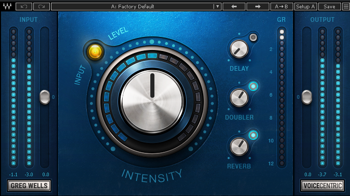The height and width of the screenshot is (196, 350).
Task: Click the yellow input level indicator light
Action: [x=95, y=51]
